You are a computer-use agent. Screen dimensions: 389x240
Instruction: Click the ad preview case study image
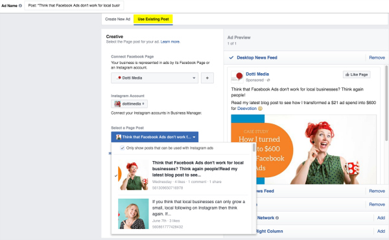tap(303, 149)
